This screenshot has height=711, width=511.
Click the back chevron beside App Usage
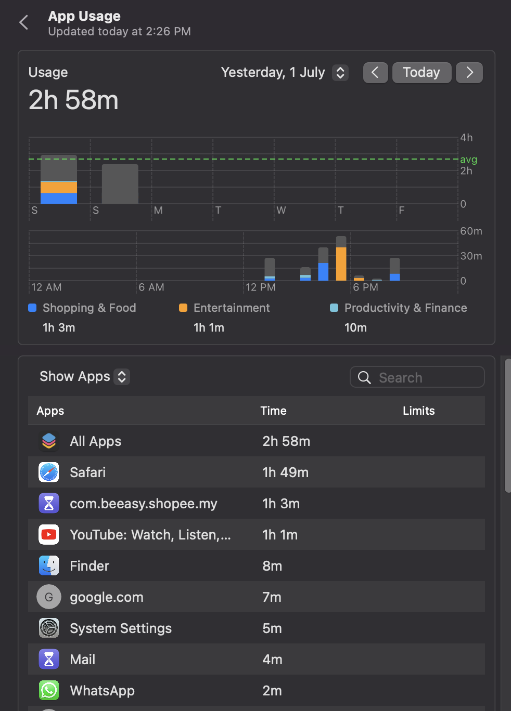click(23, 22)
